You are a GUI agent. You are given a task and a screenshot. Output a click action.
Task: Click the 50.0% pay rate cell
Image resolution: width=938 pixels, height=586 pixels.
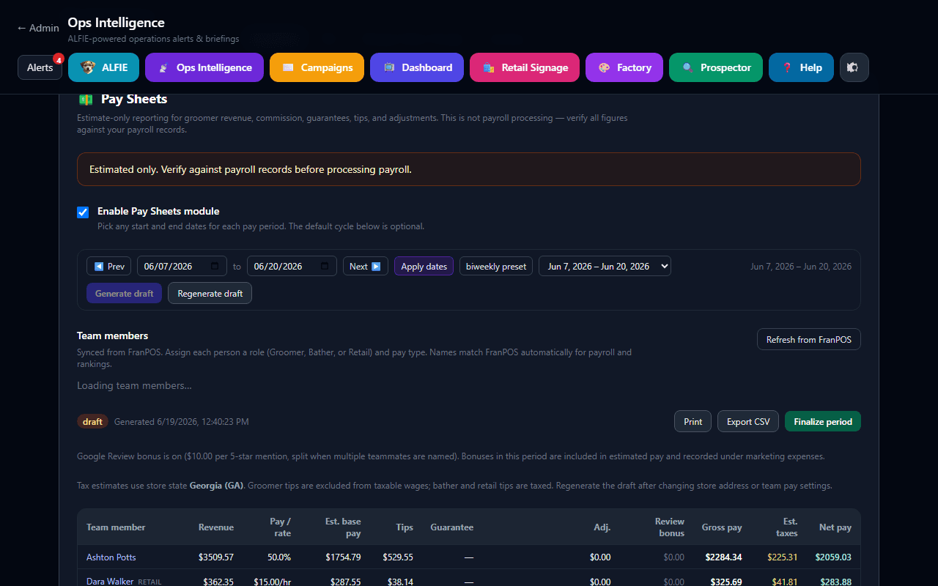(x=280, y=557)
